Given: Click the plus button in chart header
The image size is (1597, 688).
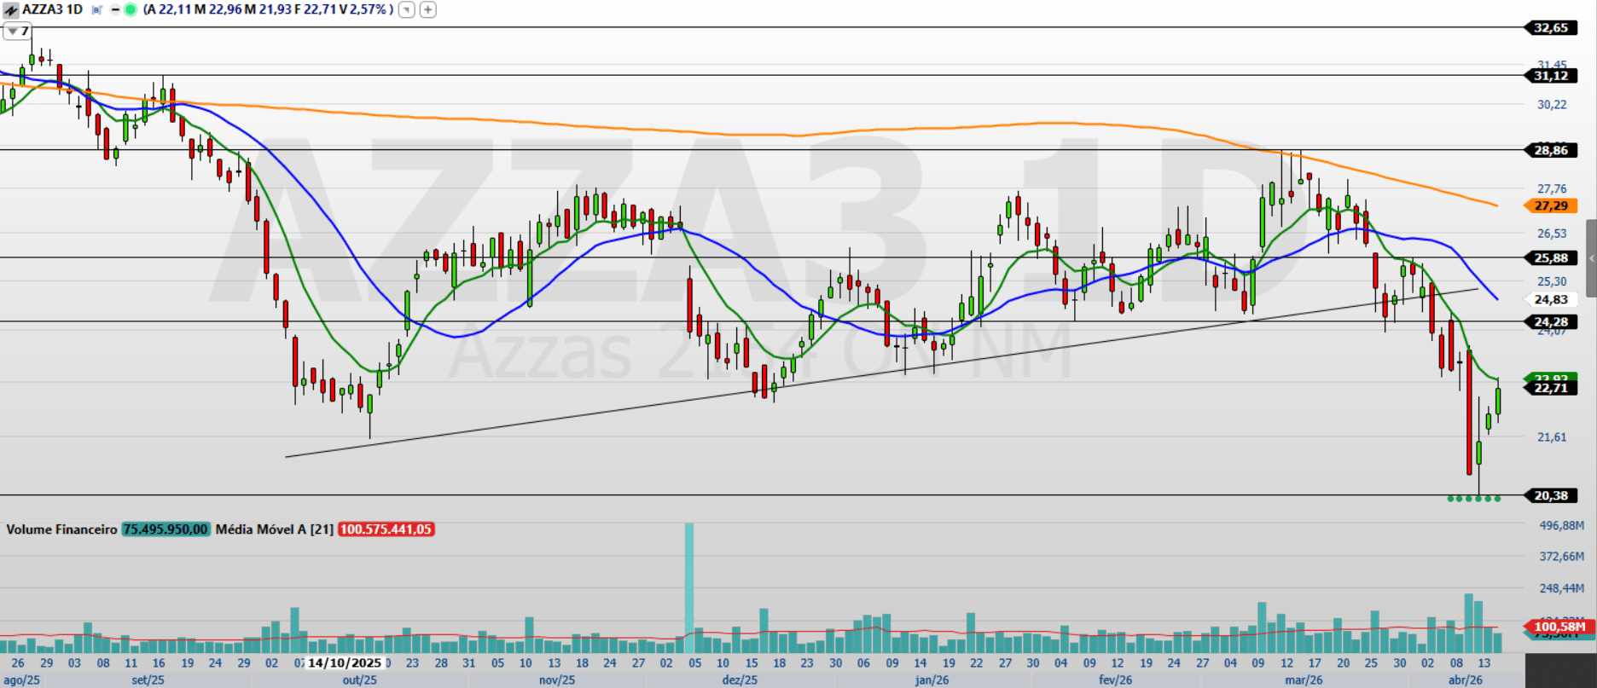Looking at the screenshot, I should 428,9.
